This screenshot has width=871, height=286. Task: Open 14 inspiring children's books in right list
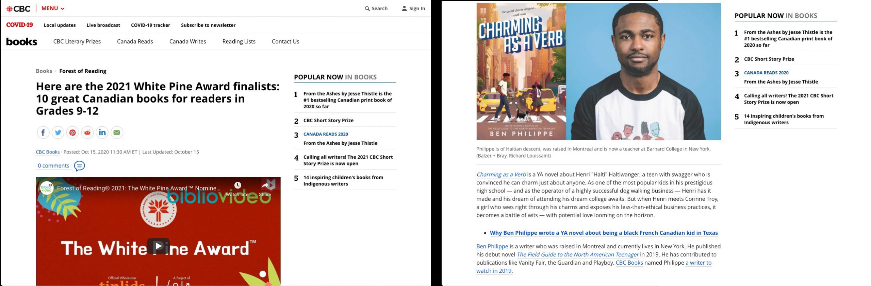click(784, 119)
